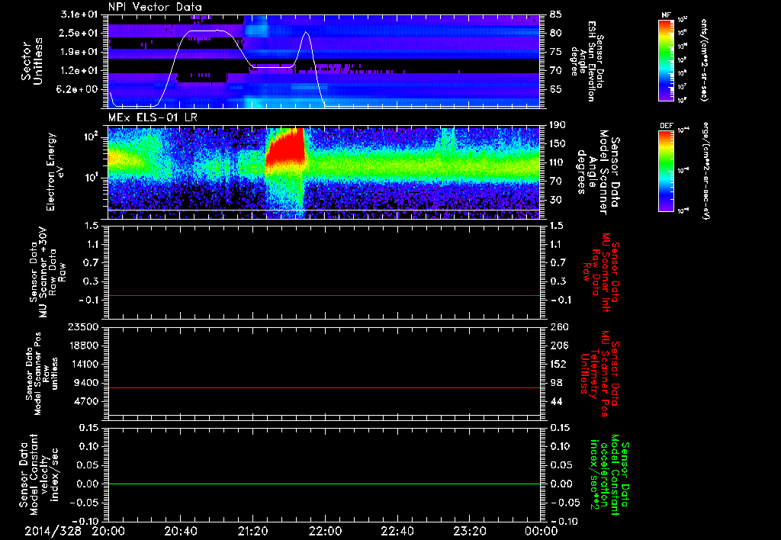Click the "20:00" time tick label
This screenshot has width=781, height=540.
[109, 531]
